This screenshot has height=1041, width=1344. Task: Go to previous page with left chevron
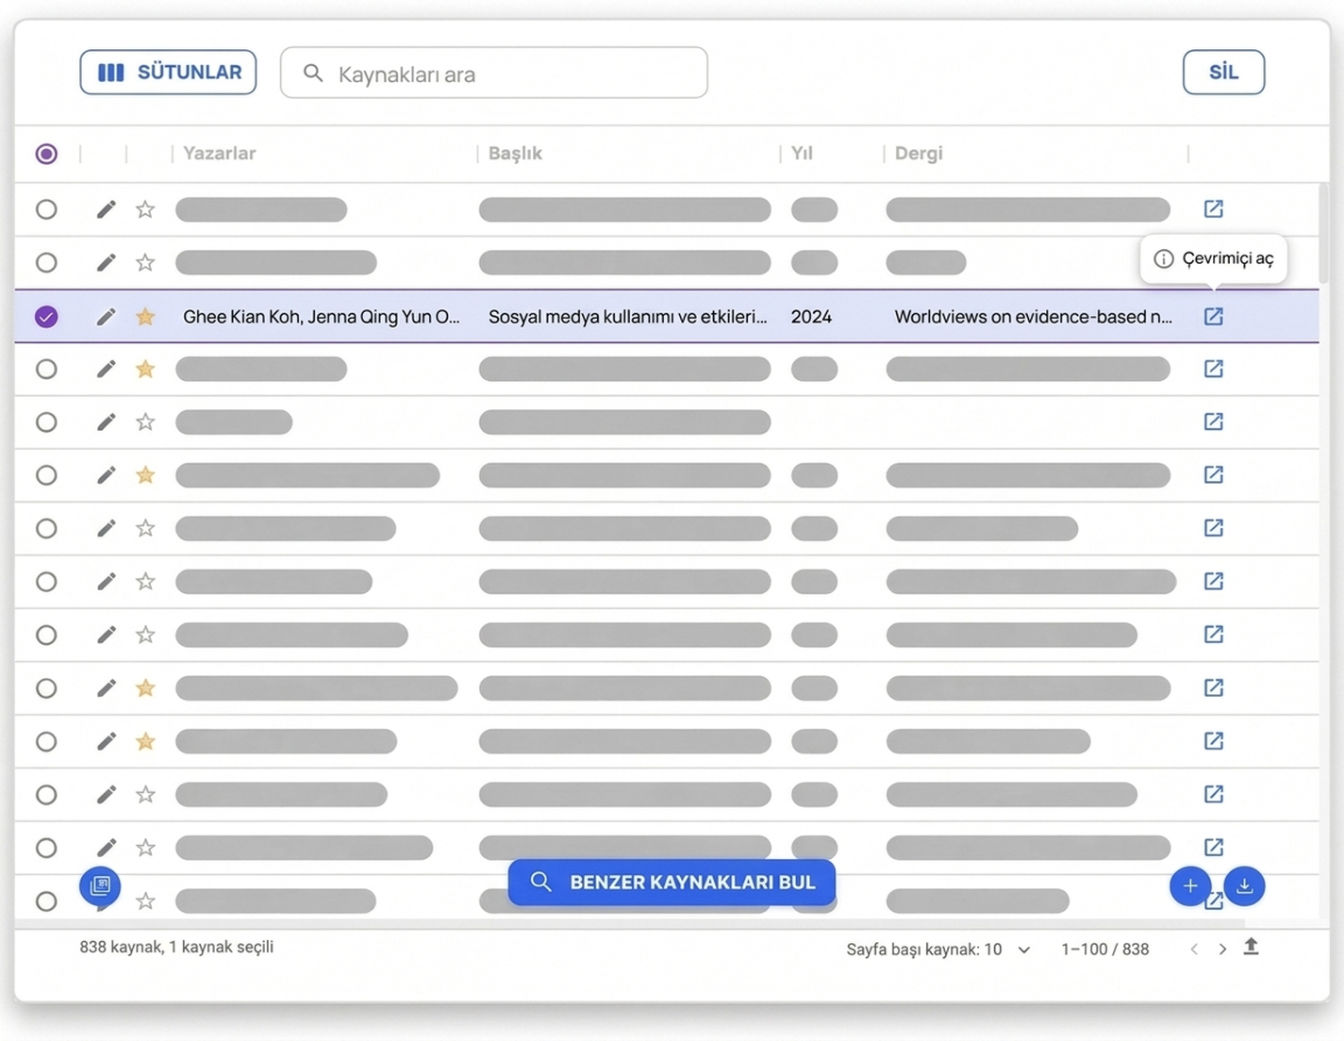click(1194, 950)
